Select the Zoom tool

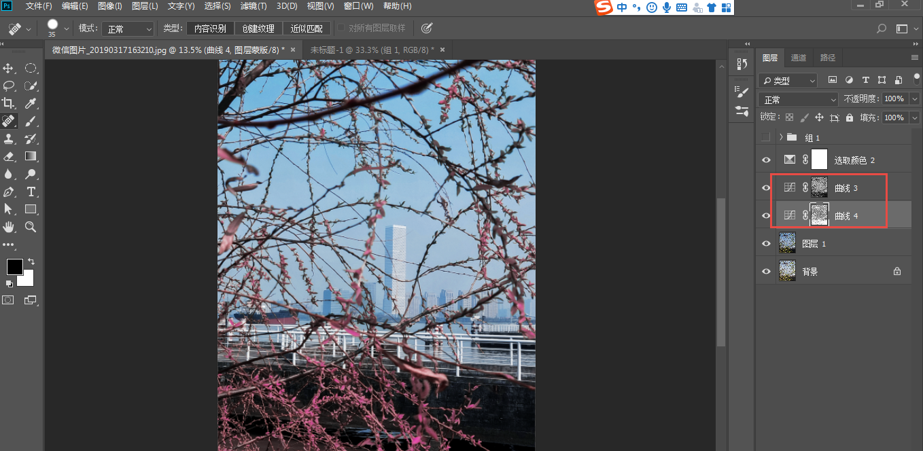click(31, 227)
